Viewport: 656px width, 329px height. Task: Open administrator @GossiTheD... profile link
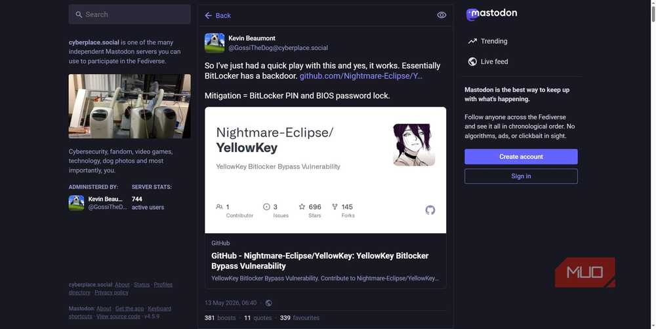(107, 207)
